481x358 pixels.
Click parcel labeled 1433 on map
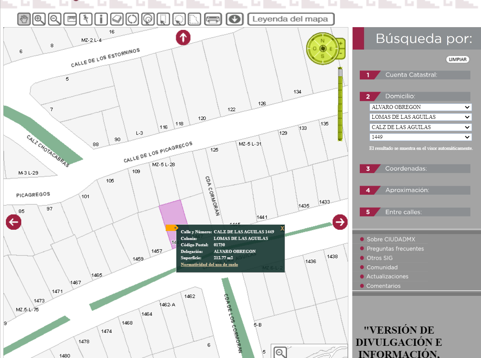click(324, 202)
